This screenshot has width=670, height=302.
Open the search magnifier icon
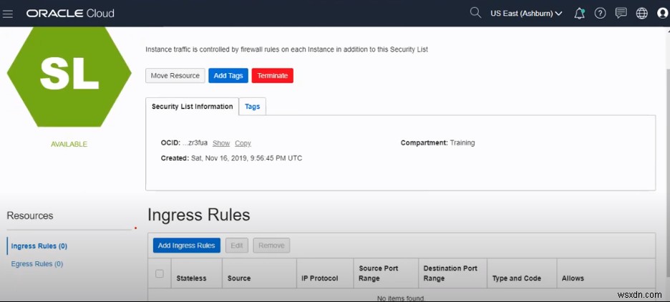coord(475,12)
